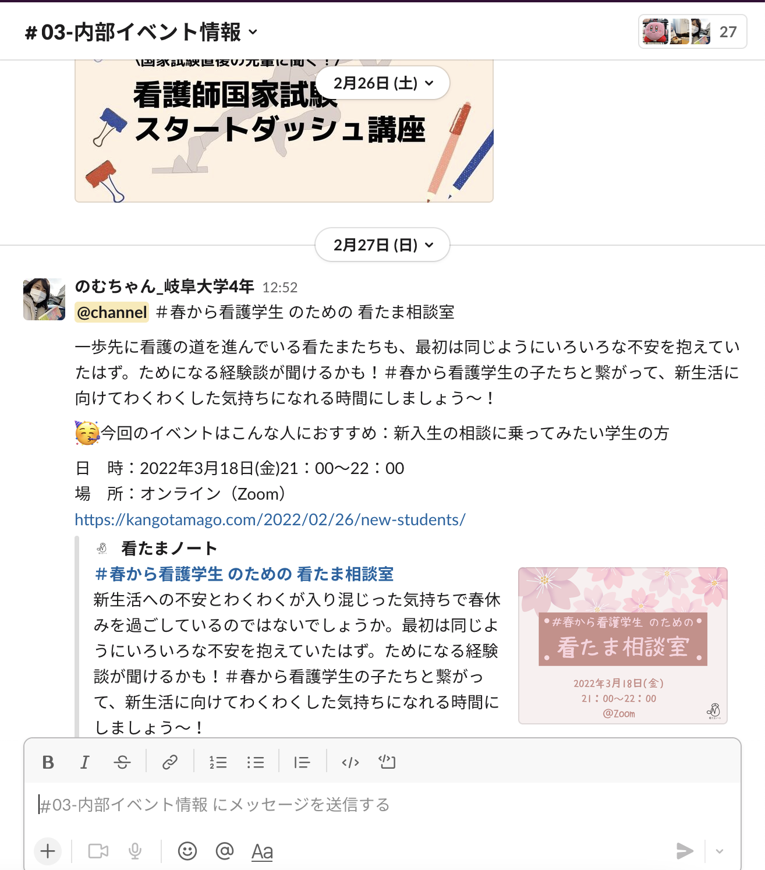
Task: Record a video clip
Action: [98, 851]
